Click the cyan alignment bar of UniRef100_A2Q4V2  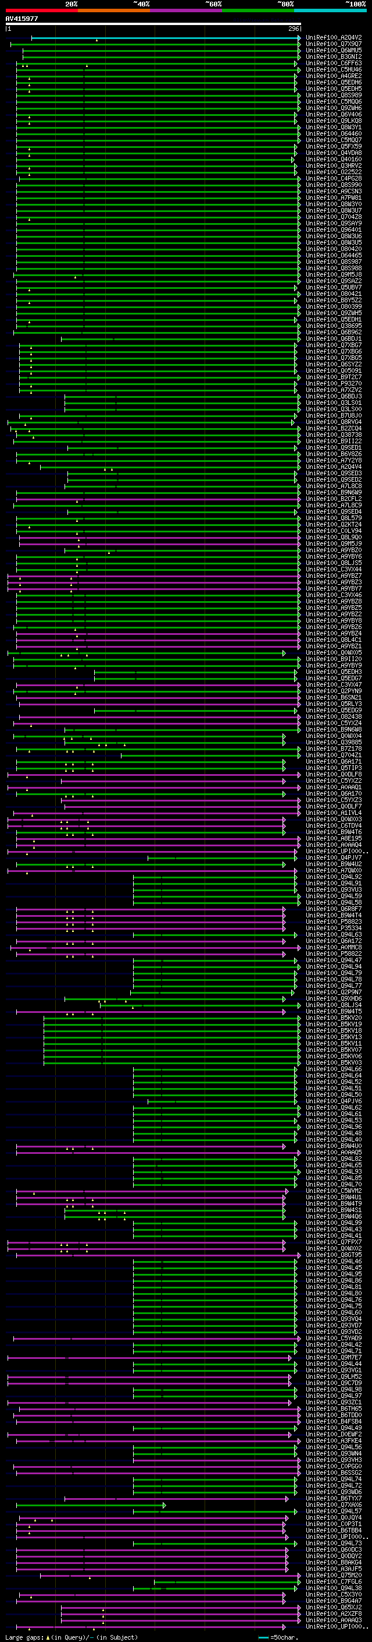point(165,38)
